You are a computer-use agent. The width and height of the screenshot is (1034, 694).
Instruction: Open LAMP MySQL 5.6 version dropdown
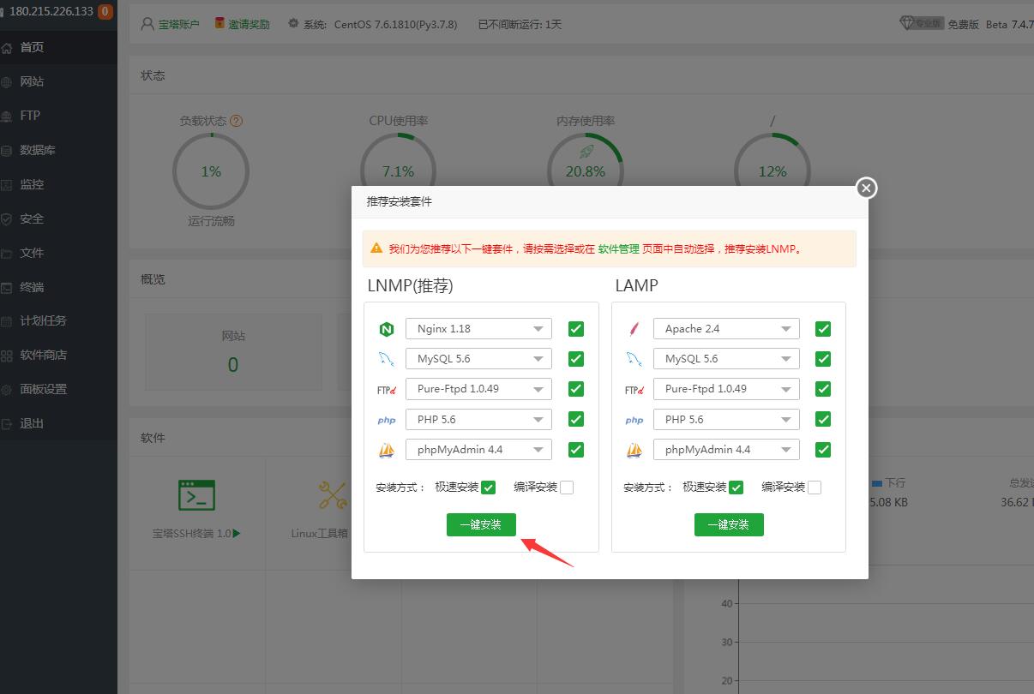click(726, 359)
